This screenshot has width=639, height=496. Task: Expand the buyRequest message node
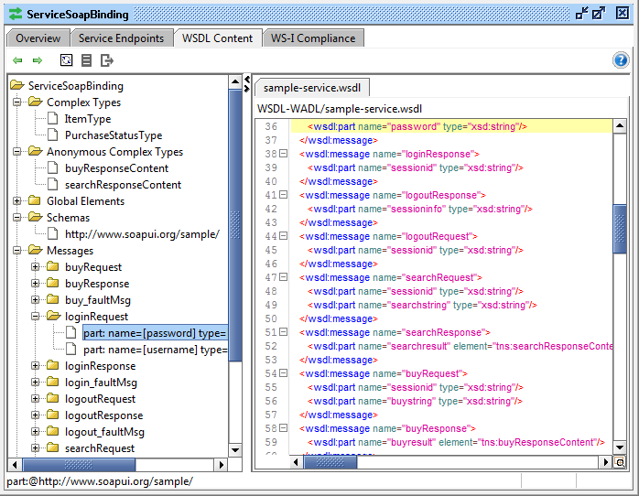click(36, 267)
